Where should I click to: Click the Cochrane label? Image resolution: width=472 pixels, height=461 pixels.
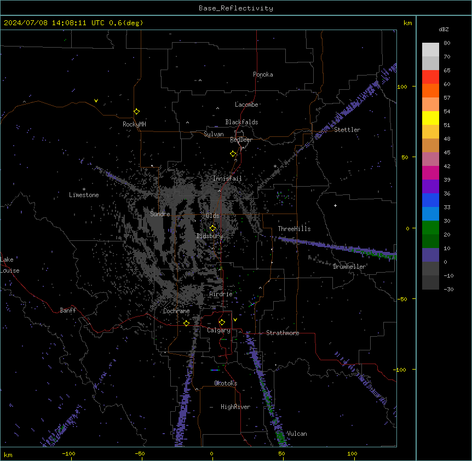[x=176, y=311]
